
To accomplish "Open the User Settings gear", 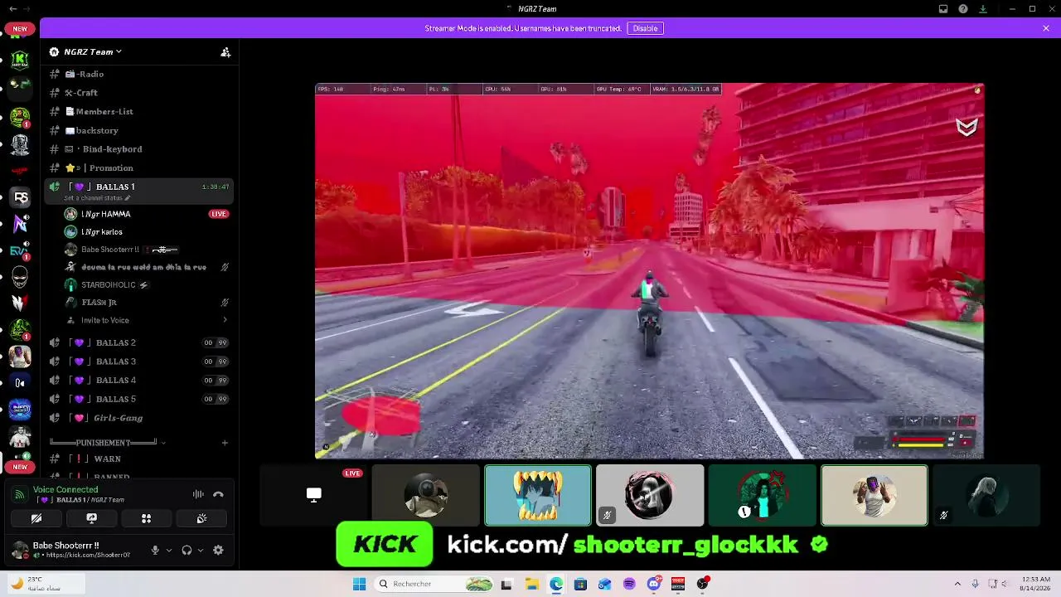I will [x=218, y=550].
